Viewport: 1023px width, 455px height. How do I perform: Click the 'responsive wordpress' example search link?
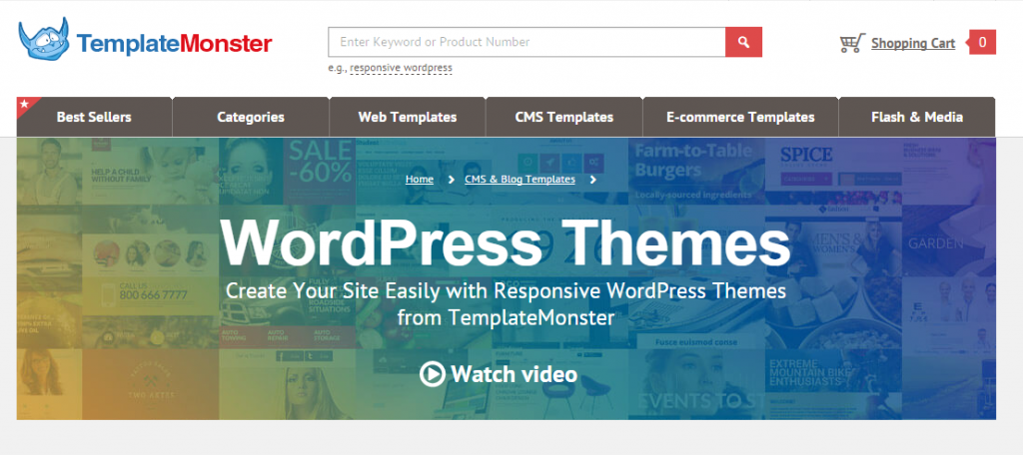click(x=401, y=68)
